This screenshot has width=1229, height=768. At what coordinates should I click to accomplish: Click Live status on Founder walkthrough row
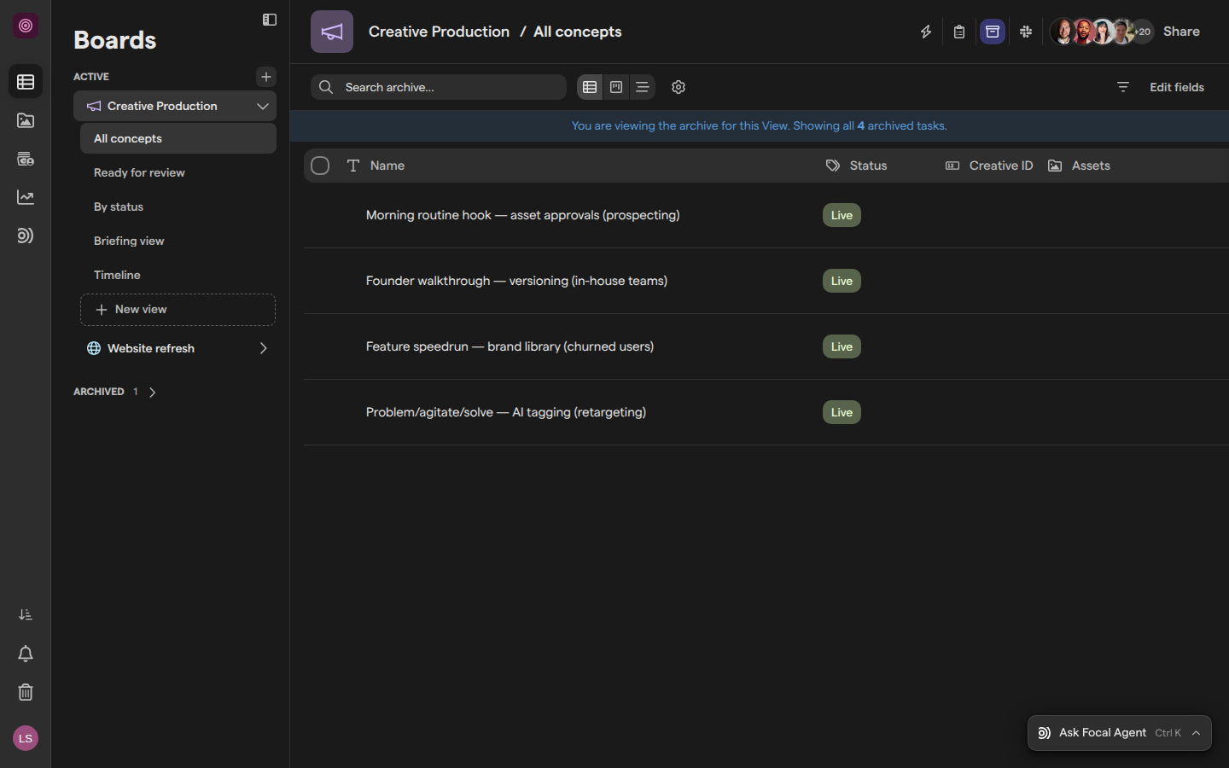pos(842,281)
